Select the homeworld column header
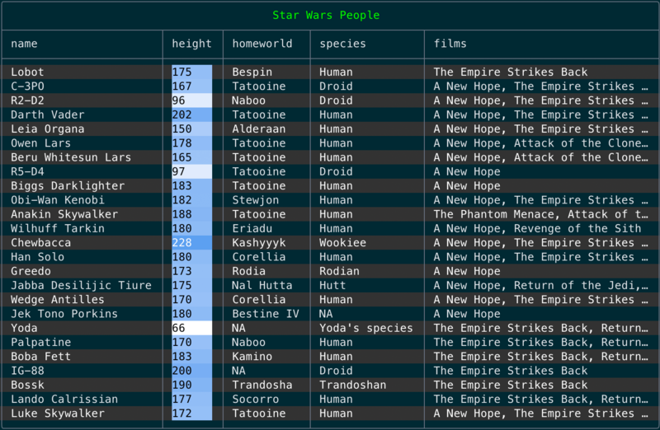This screenshot has width=660, height=430. tap(262, 44)
